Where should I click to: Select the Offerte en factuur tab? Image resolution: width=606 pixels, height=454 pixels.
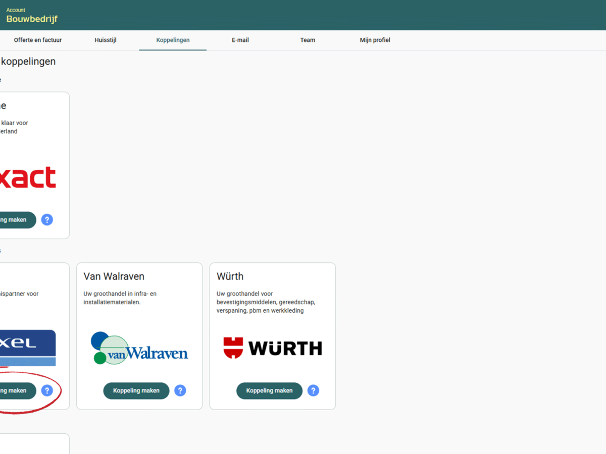click(38, 40)
